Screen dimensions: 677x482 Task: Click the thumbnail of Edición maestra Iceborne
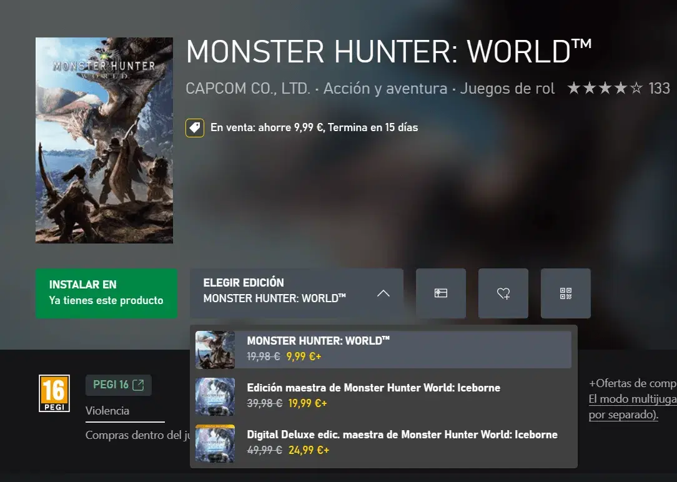pos(215,396)
